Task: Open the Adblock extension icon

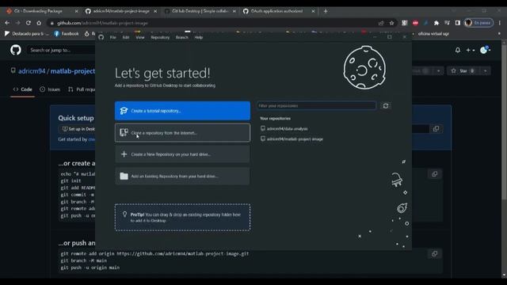Action: pos(415,23)
